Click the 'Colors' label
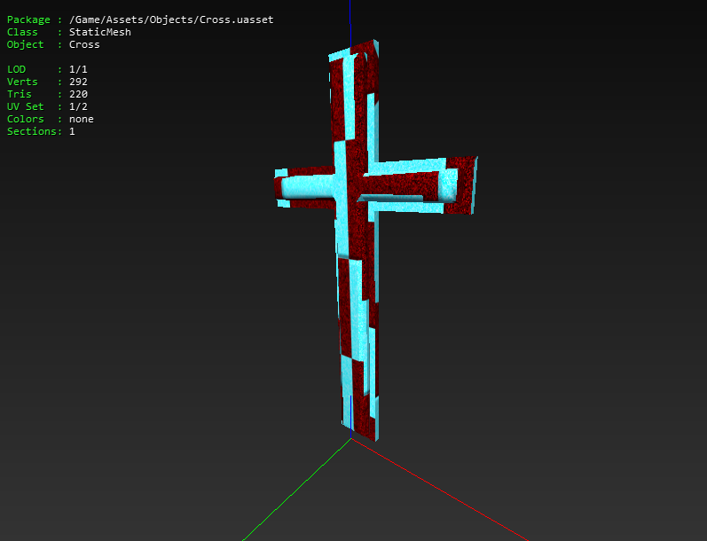This screenshot has height=541, width=707. (25, 119)
